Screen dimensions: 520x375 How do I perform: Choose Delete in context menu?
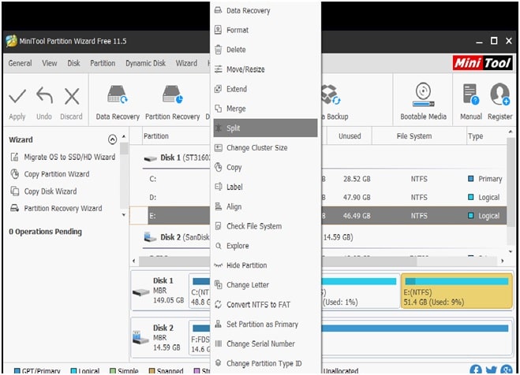265,50
